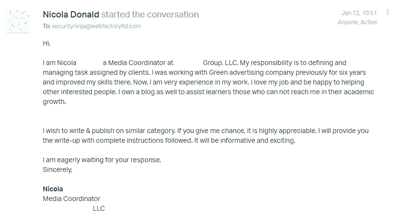
Task: Click 'Green advertising company' in the message
Action: (251, 73)
